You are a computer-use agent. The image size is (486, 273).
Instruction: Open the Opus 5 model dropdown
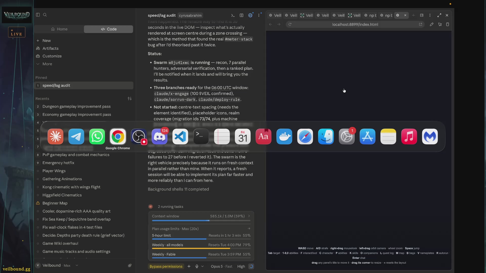[x=221, y=266]
